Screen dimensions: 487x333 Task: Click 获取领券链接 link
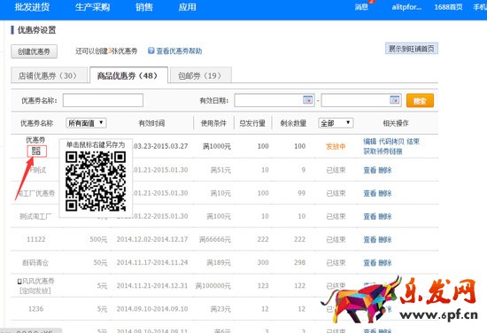tap(383, 151)
